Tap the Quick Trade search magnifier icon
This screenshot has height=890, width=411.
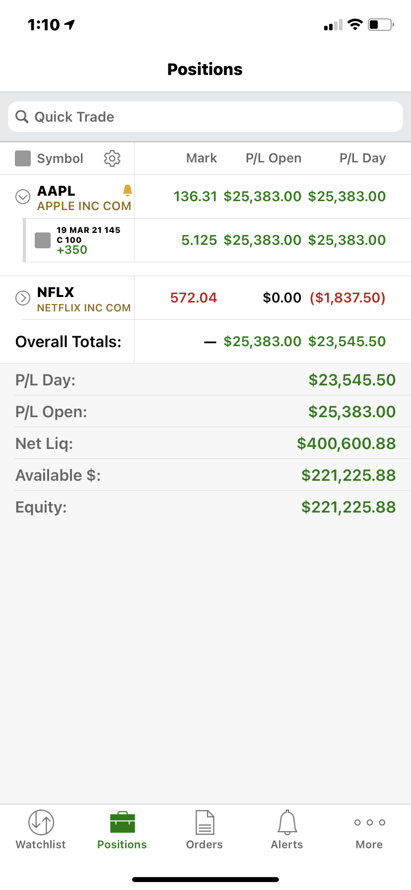[x=22, y=117]
